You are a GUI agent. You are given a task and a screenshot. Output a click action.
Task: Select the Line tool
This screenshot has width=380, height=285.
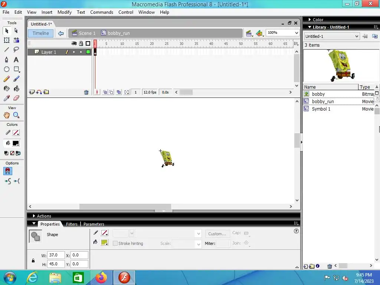7,50
